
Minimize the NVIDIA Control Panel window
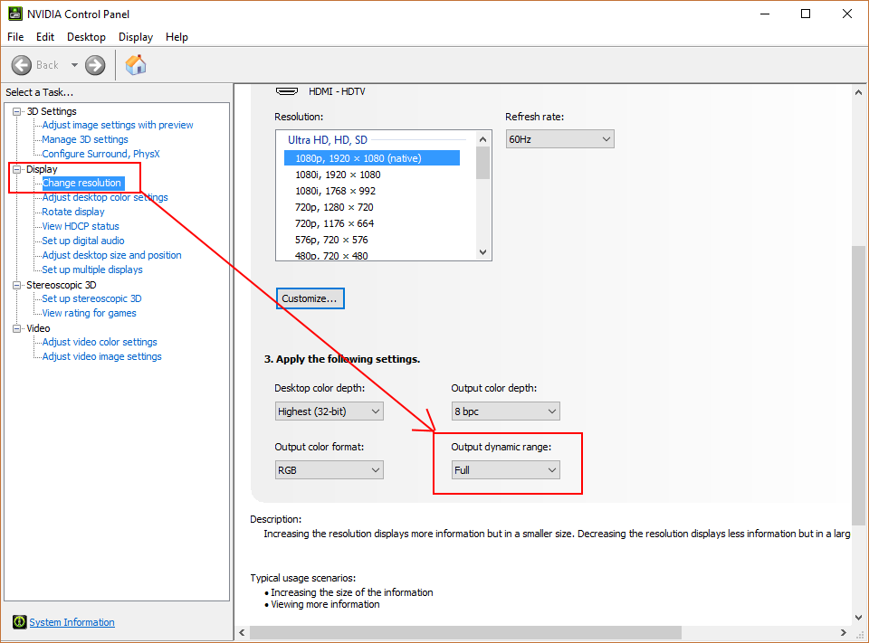[x=766, y=14]
